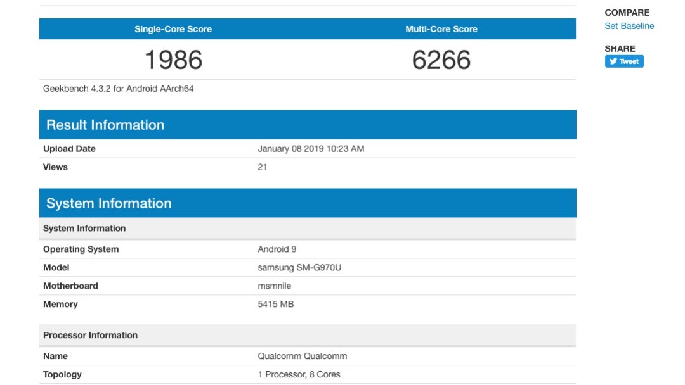Click the views count value 21

pos(262,167)
